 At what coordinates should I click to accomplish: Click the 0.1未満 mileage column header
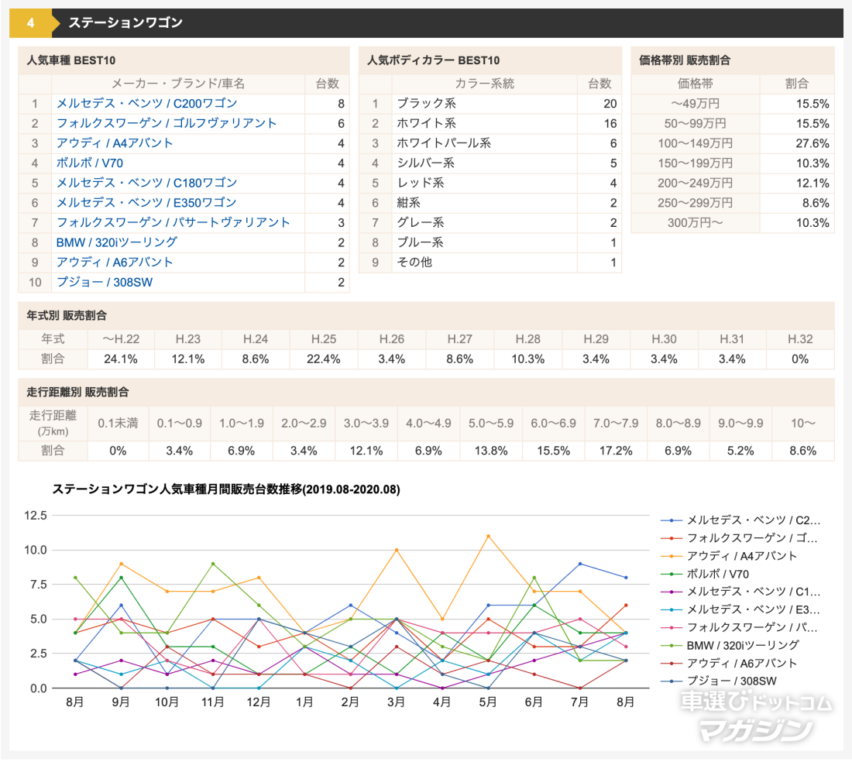point(118,423)
